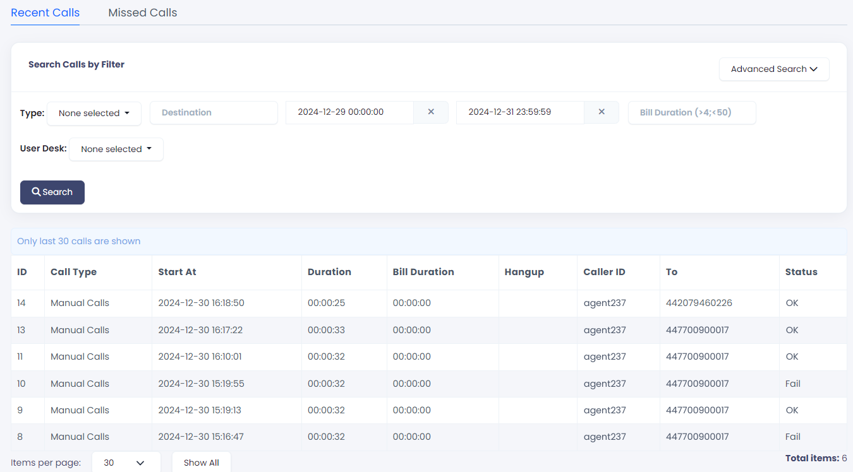Screen dimensions: 853x472
Task: Open call ID 13 link
Action: pyautogui.click(x=21, y=330)
